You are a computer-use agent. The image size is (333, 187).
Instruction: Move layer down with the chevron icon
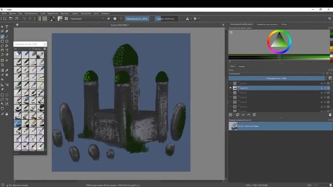243,115
